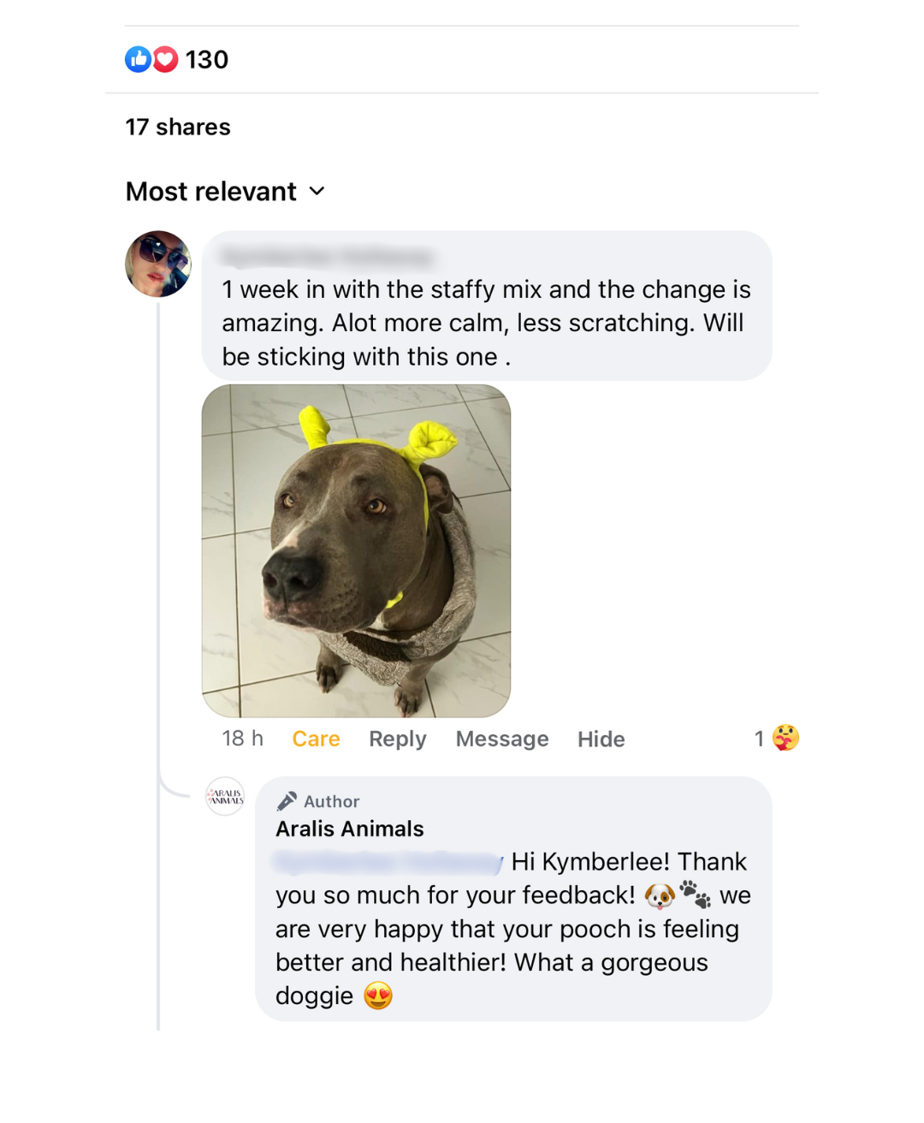Click the red heart Love reaction icon
Screen dimensions: 924x1123
165,59
